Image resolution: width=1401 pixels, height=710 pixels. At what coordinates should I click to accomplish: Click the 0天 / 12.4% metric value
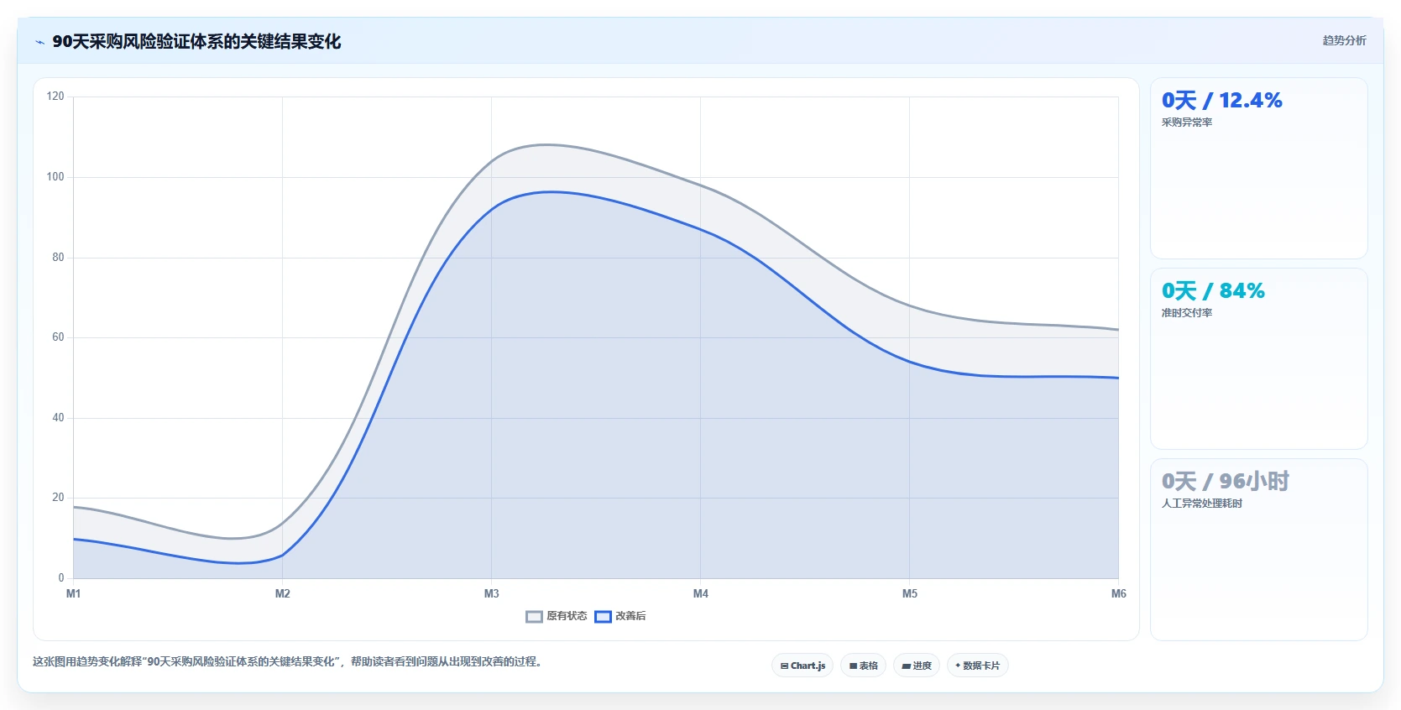coord(1221,101)
